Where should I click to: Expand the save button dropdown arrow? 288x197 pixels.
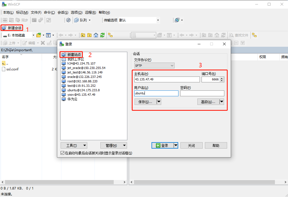point(159,102)
